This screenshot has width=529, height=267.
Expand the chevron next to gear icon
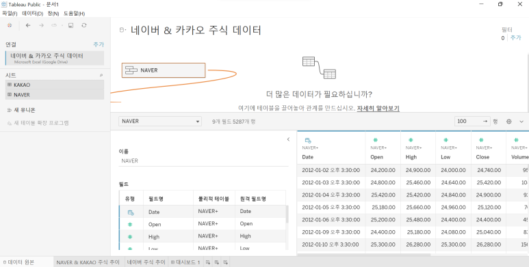521,122
